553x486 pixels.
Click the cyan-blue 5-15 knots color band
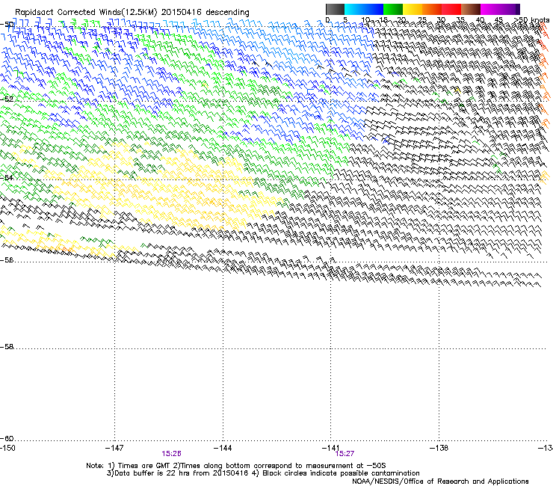click(364, 9)
